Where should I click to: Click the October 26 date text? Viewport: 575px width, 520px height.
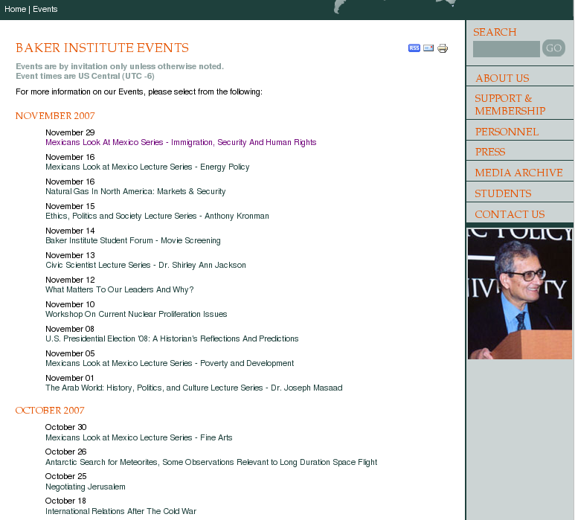click(65, 452)
